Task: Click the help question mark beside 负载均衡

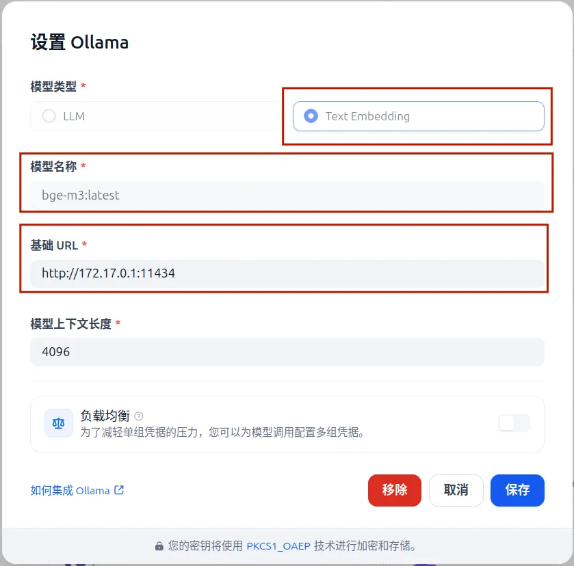Action: 139,416
